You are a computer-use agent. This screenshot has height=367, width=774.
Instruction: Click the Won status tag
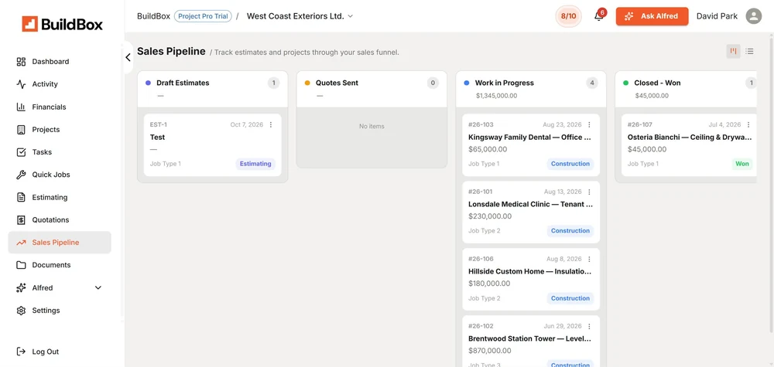click(742, 164)
